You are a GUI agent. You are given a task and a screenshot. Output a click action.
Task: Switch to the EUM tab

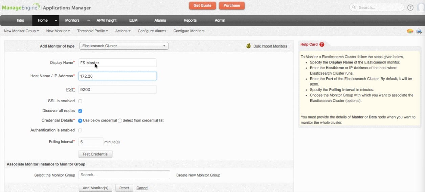point(133,21)
